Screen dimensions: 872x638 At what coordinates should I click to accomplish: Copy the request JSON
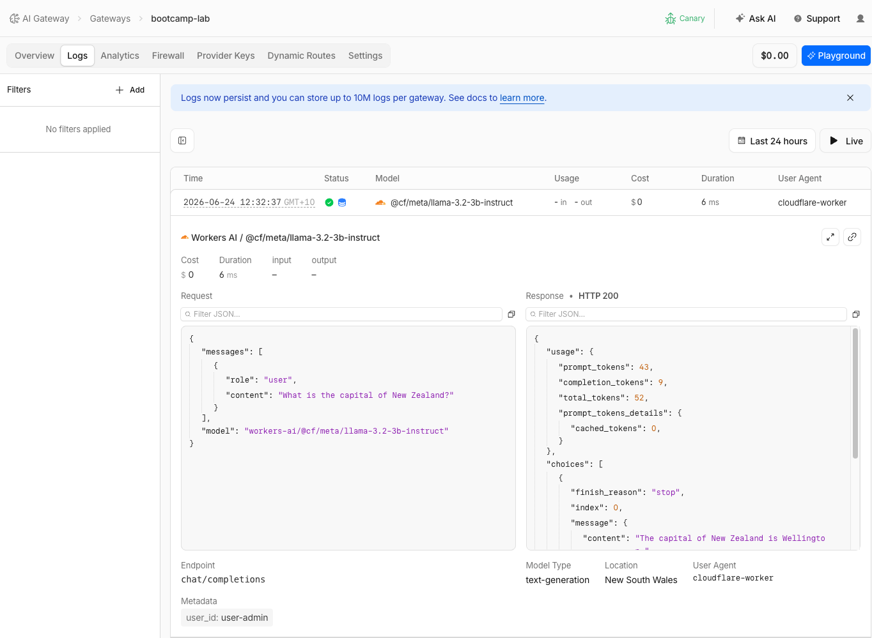[x=511, y=314]
